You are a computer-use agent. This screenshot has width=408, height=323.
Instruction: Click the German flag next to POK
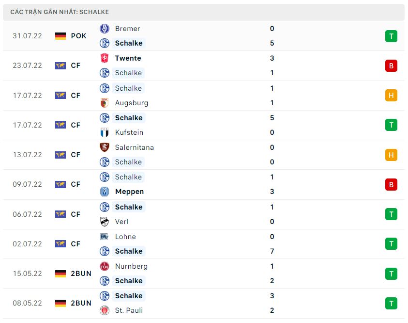coord(60,35)
